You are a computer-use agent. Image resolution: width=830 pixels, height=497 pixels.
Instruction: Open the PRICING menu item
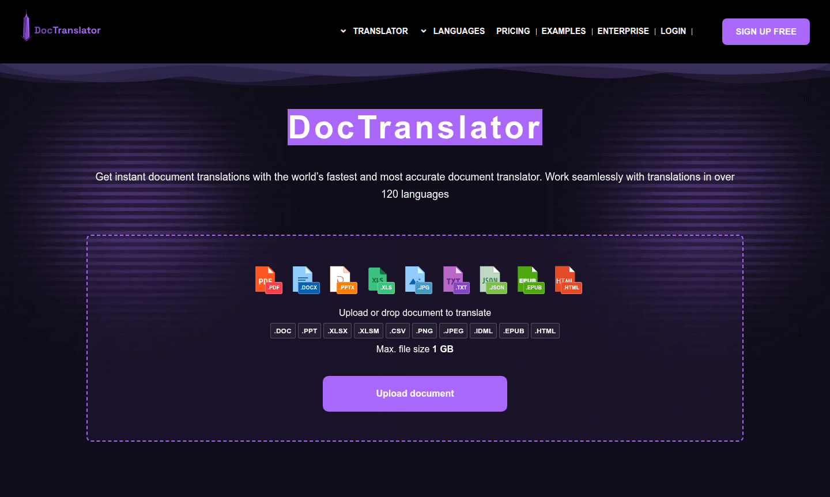point(513,31)
